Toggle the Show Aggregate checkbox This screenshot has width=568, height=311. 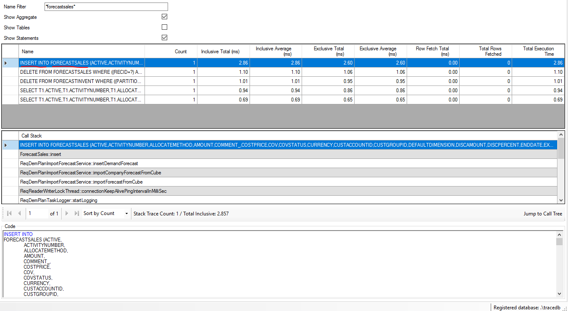point(165,17)
